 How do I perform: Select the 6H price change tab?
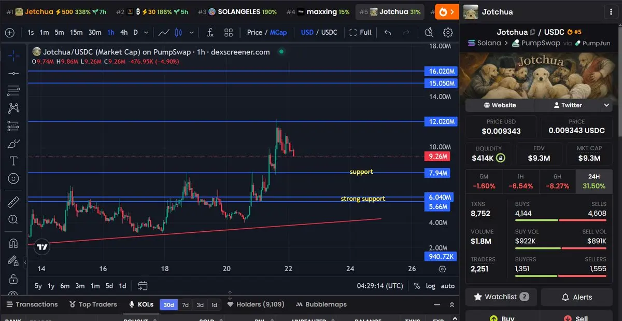557,182
